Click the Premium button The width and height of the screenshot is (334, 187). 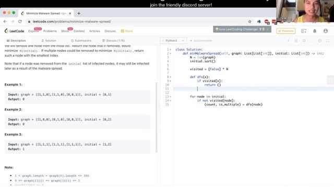click(x=286, y=31)
